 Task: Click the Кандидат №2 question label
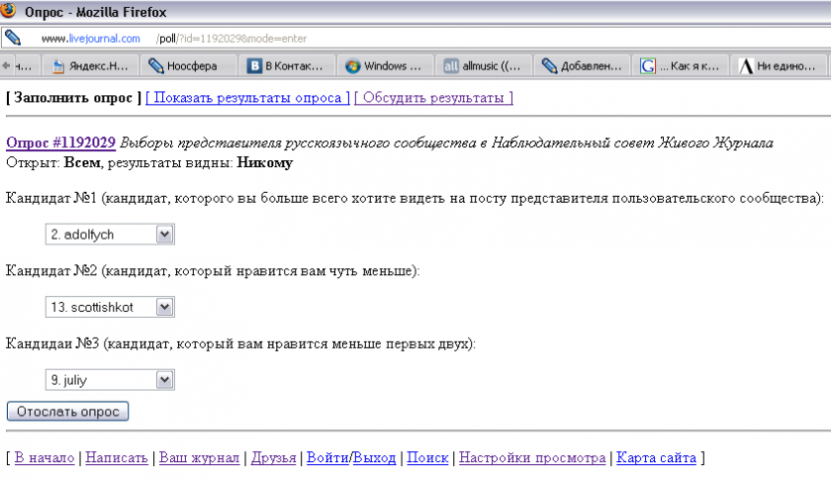pyautogui.click(x=213, y=271)
